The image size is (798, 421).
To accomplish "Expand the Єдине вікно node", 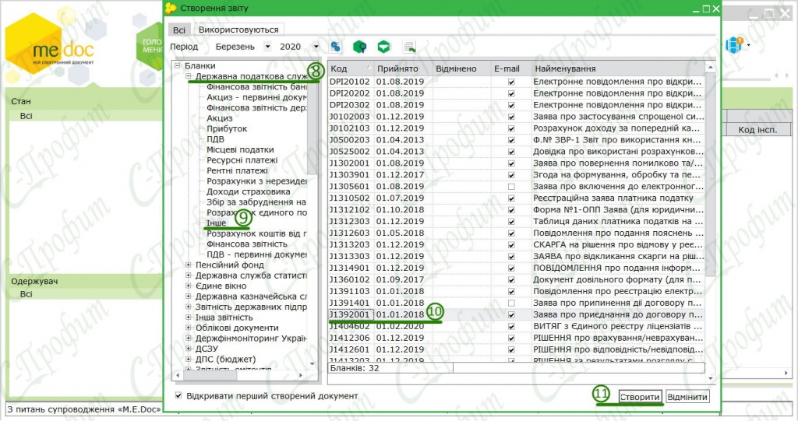I will 189,286.
